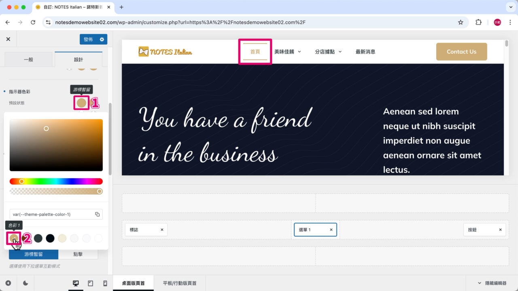Click the Contact Us button in preview

tap(461, 51)
